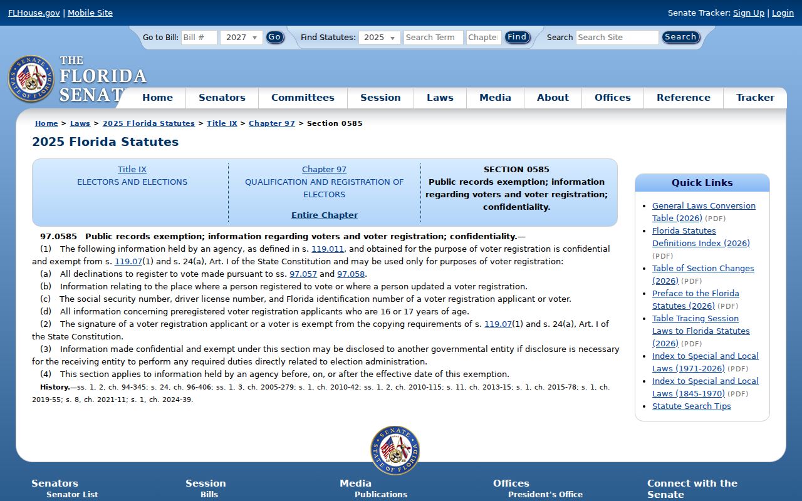This screenshot has height=501, width=802.
Task: Open the Home navigation tab
Action: pos(157,98)
